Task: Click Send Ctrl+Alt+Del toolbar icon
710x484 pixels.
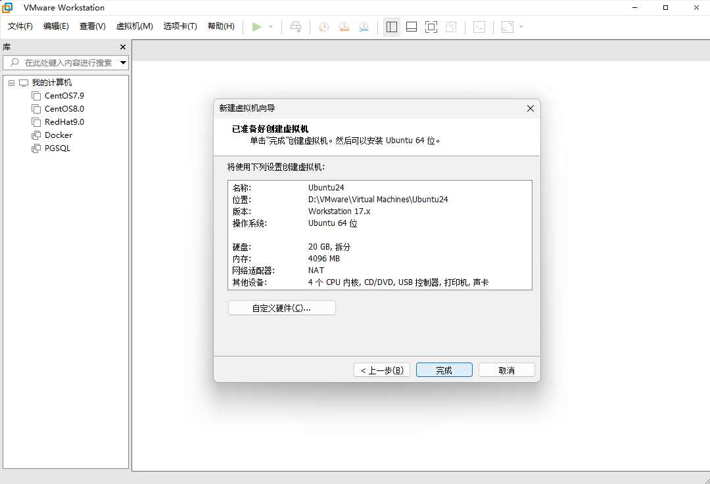Action: point(296,27)
